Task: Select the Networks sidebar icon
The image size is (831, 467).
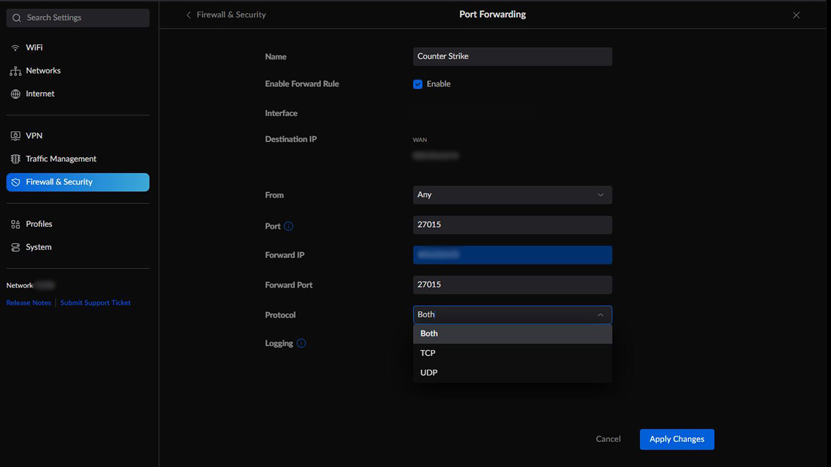Action: coord(15,70)
